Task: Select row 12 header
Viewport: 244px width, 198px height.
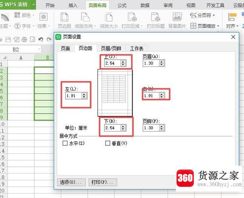Action: (4, 138)
